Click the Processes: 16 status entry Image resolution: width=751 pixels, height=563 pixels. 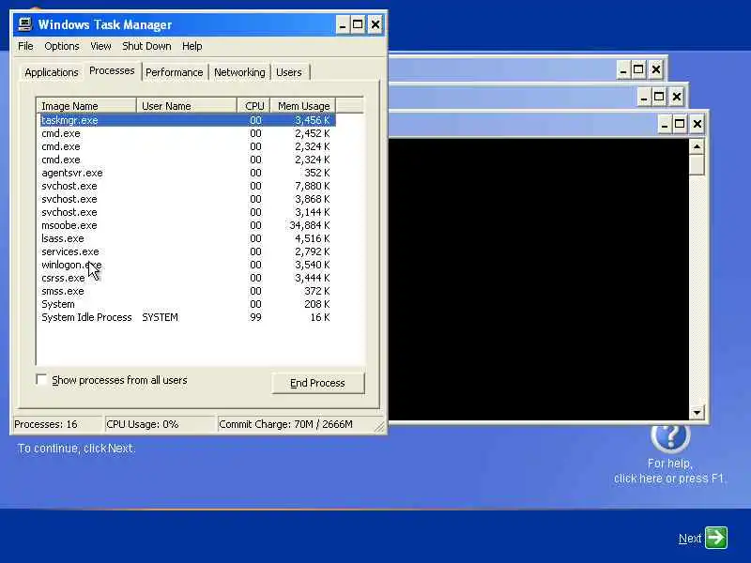pyautogui.click(x=59, y=424)
